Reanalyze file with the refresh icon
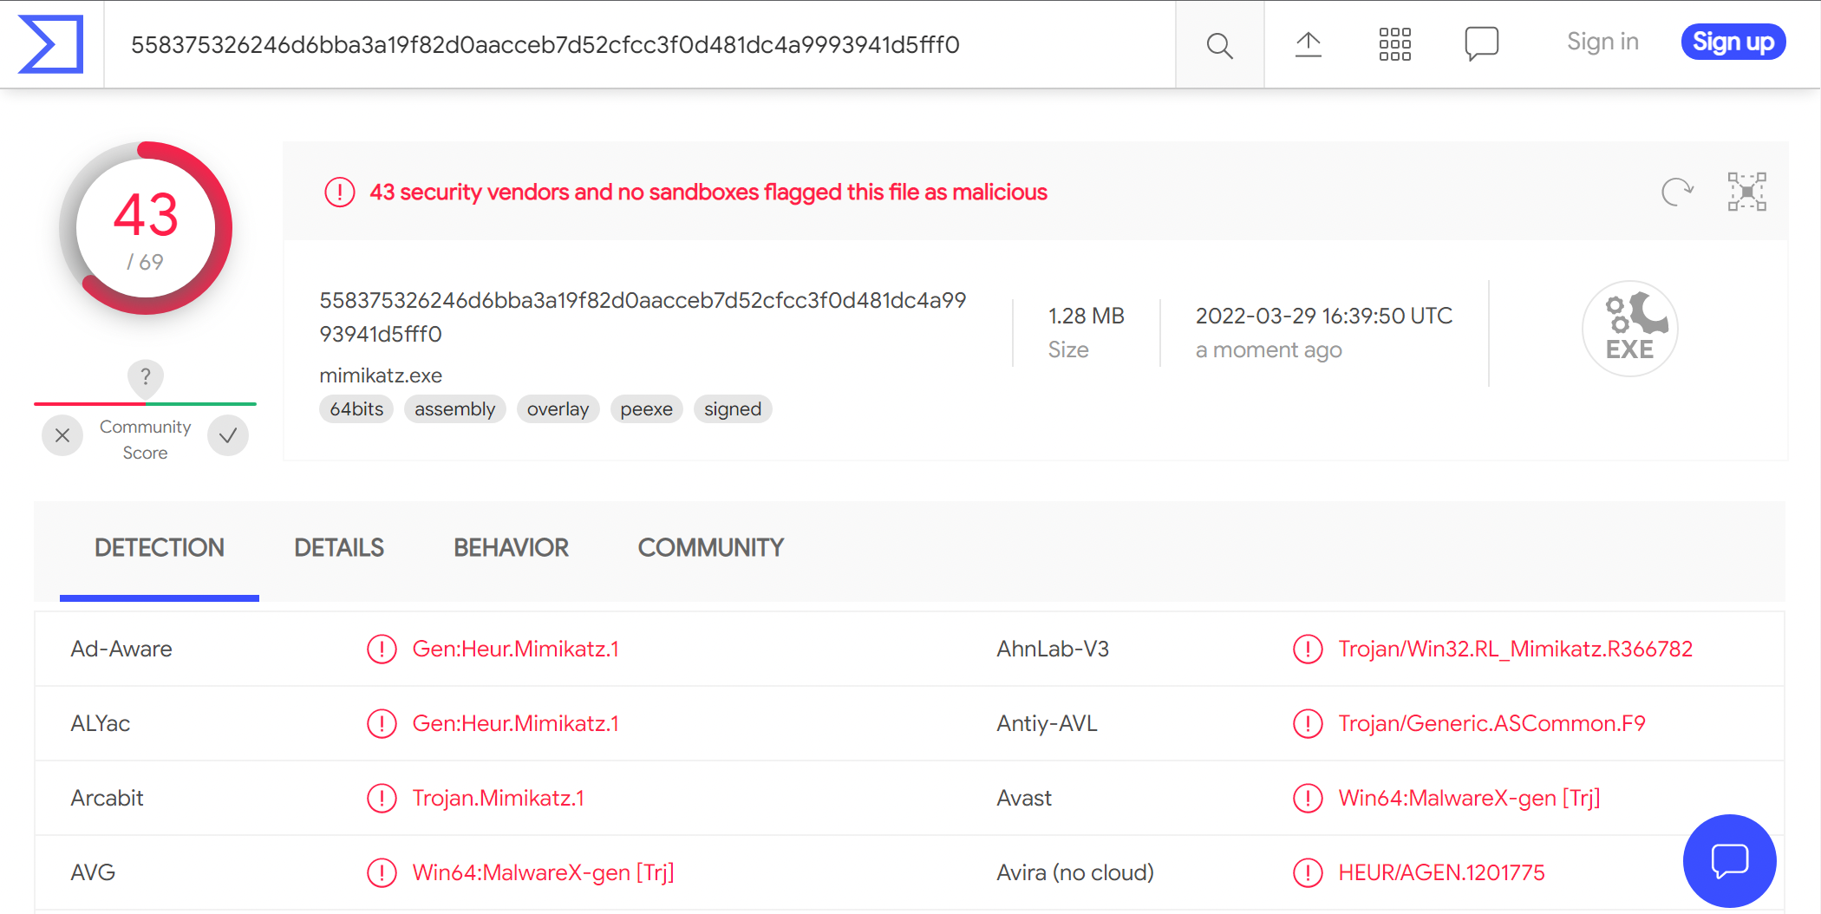The height and width of the screenshot is (914, 1821). pyautogui.click(x=1677, y=192)
